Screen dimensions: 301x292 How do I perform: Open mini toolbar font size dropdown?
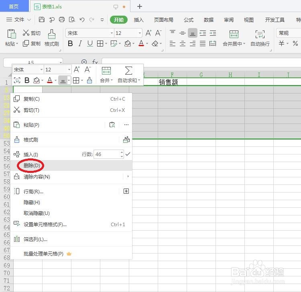tap(69, 69)
